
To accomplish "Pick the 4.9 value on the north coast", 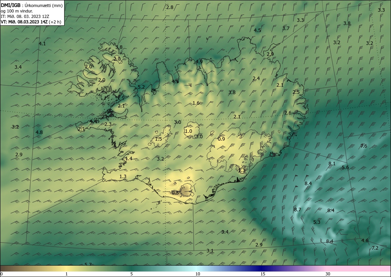I will coord(199,61).
